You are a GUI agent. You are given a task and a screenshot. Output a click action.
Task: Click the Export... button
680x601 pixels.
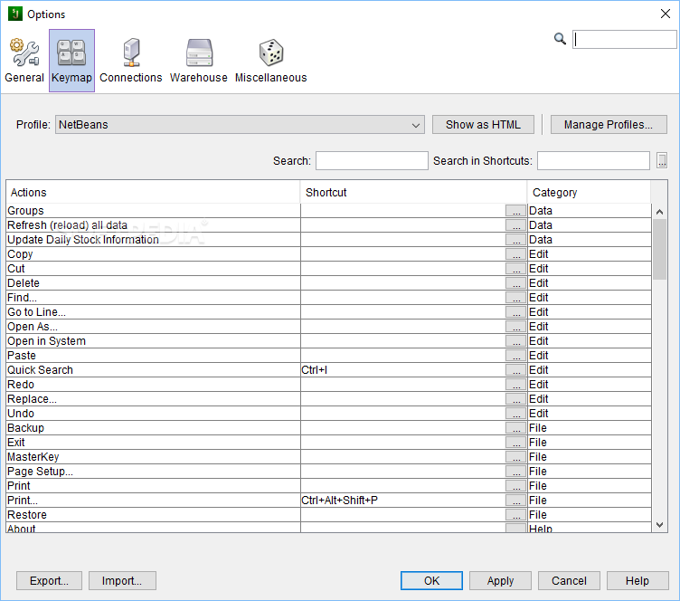click(49, 580)
